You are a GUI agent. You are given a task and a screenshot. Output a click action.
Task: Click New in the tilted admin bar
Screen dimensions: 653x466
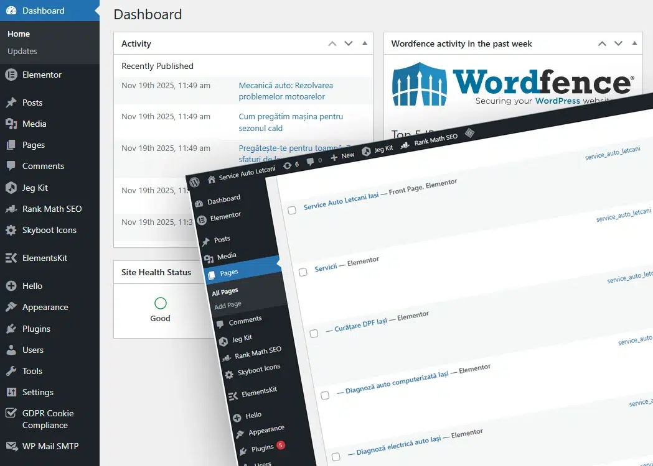click(x=348, y=155)
